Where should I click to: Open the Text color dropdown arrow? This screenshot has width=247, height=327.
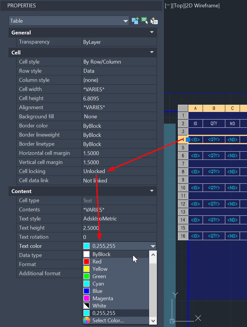(152, 246)
